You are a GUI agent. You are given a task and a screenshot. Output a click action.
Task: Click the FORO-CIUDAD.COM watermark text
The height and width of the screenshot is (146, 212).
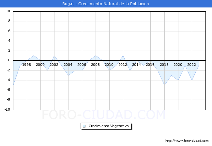click(x=104, y=115)
